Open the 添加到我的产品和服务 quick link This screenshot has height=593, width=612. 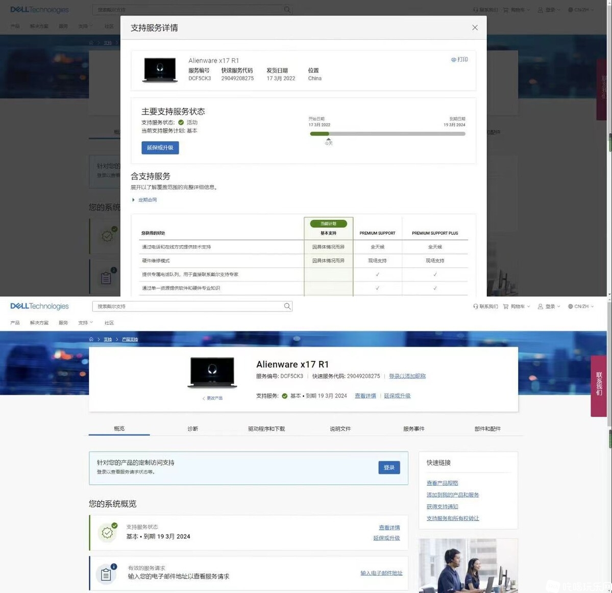click(x=453, y=495)
